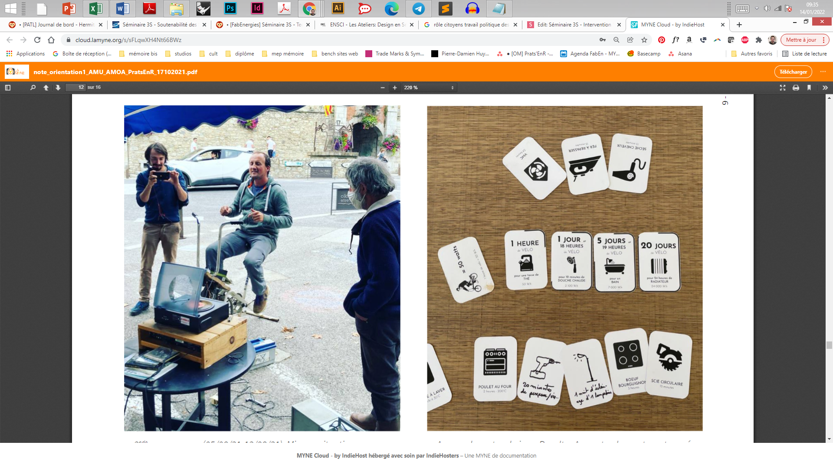
Task: Open the three-dots menu beside Télécharger
Action: (x=823, y=72)
